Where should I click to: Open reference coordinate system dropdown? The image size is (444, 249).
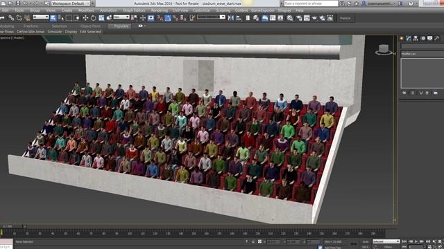(121, 17)
